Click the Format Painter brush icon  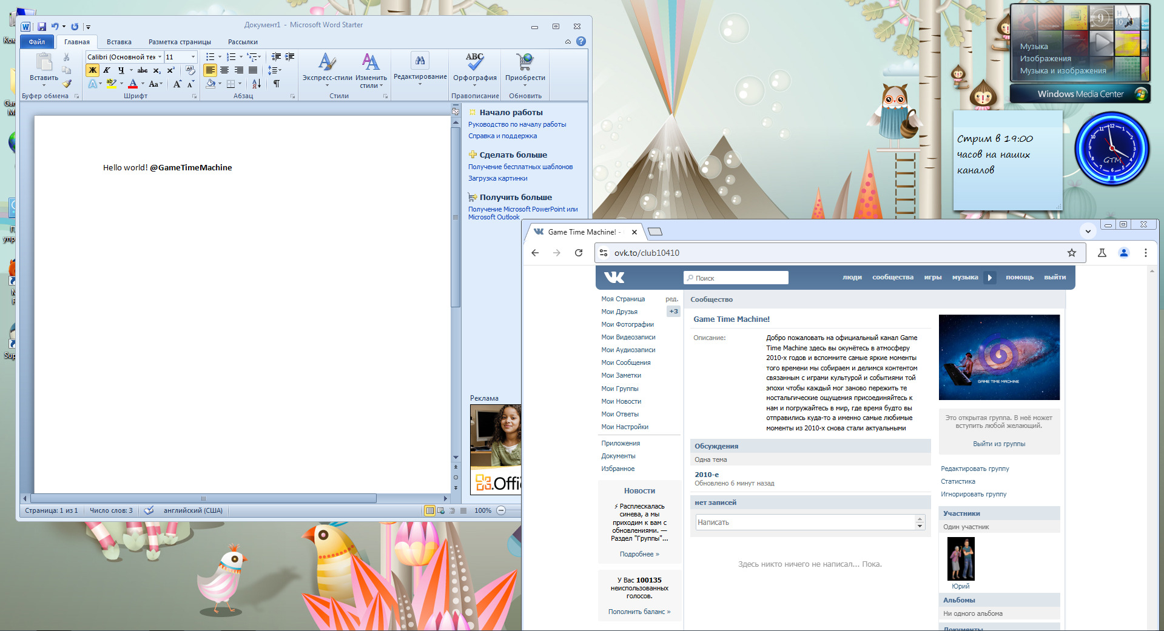[67, 84]
